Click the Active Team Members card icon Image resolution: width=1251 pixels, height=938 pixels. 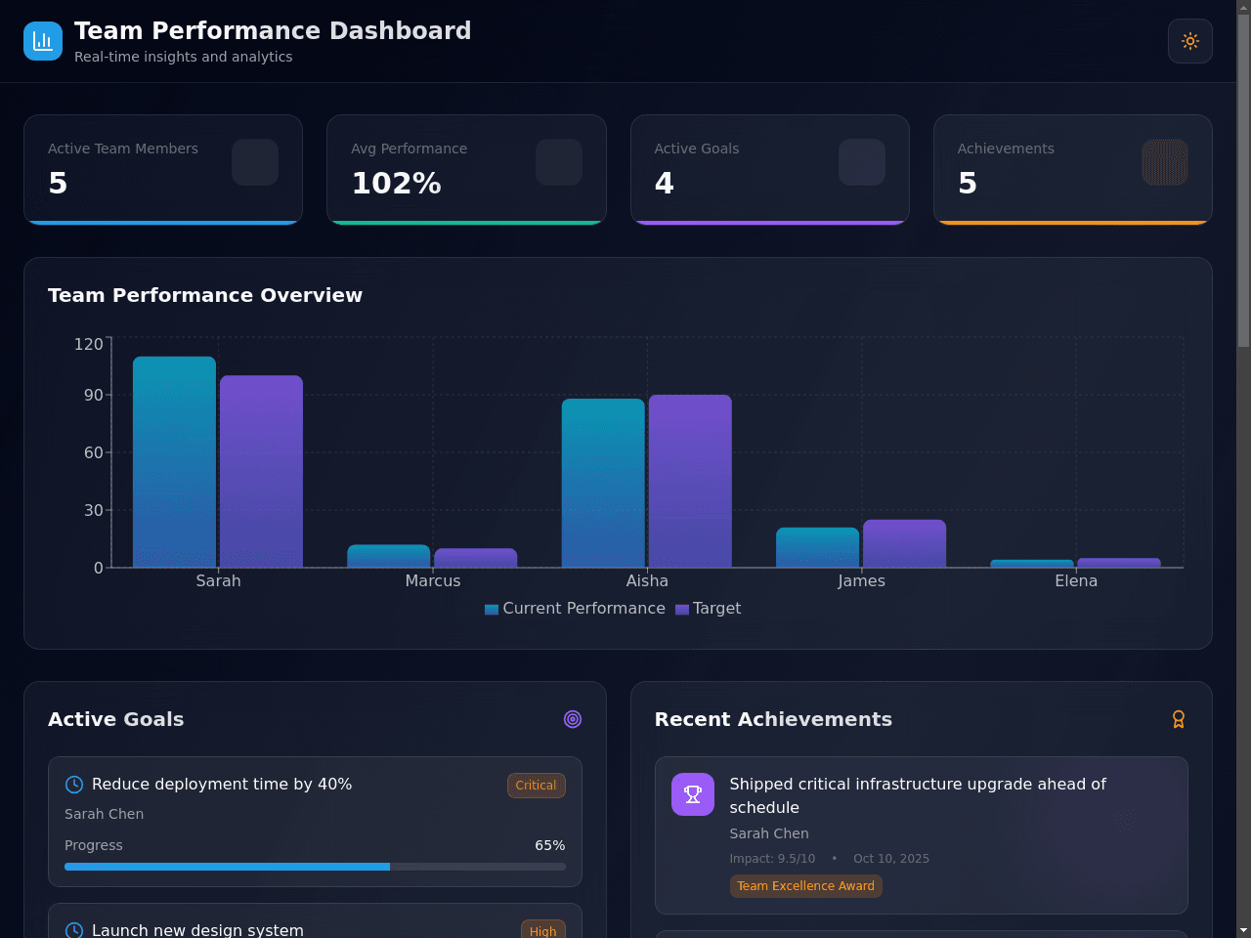(x=255, y=162)
